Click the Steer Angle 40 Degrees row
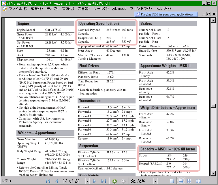 tap(106, 51)
